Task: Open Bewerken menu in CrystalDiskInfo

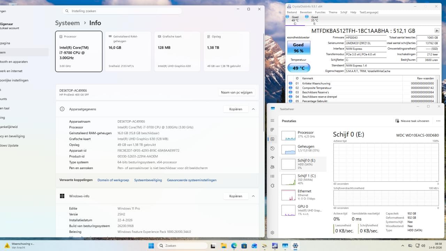Action: (x=306, y=12)
